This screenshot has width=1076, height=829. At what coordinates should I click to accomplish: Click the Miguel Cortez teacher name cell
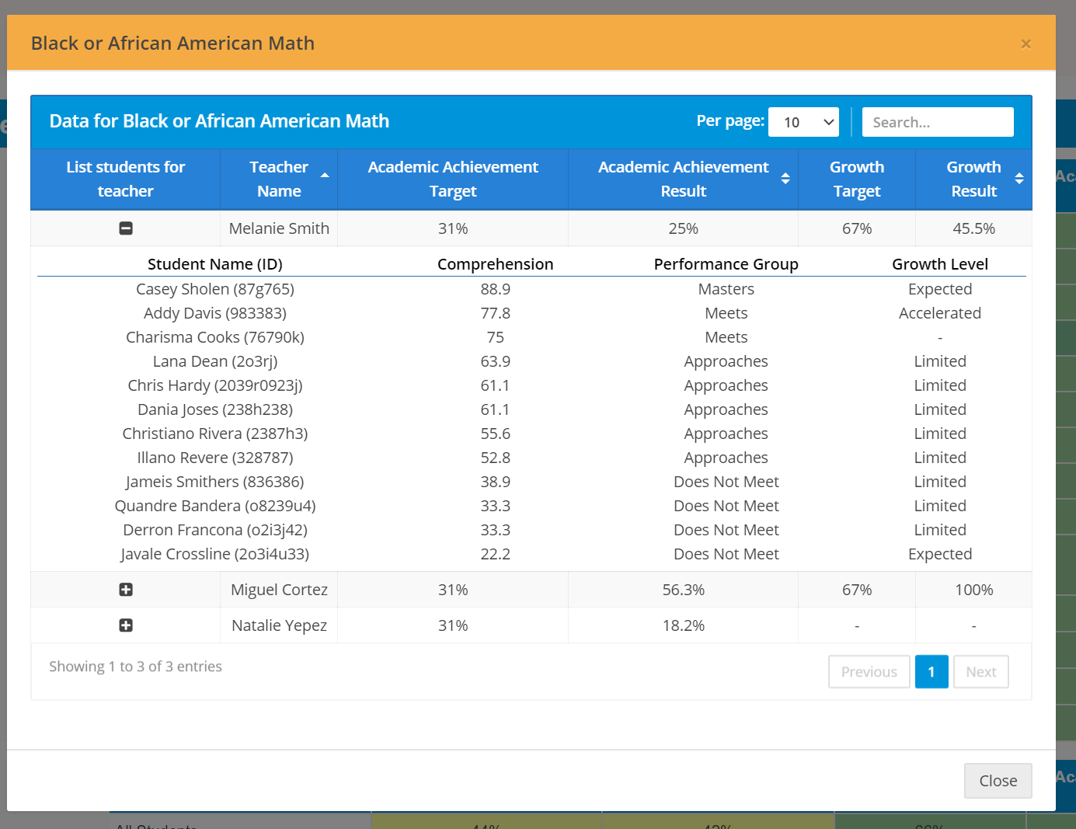[279, 590]
